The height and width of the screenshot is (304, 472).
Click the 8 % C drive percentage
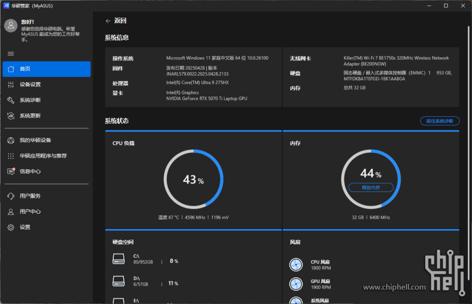click(174, 261)
